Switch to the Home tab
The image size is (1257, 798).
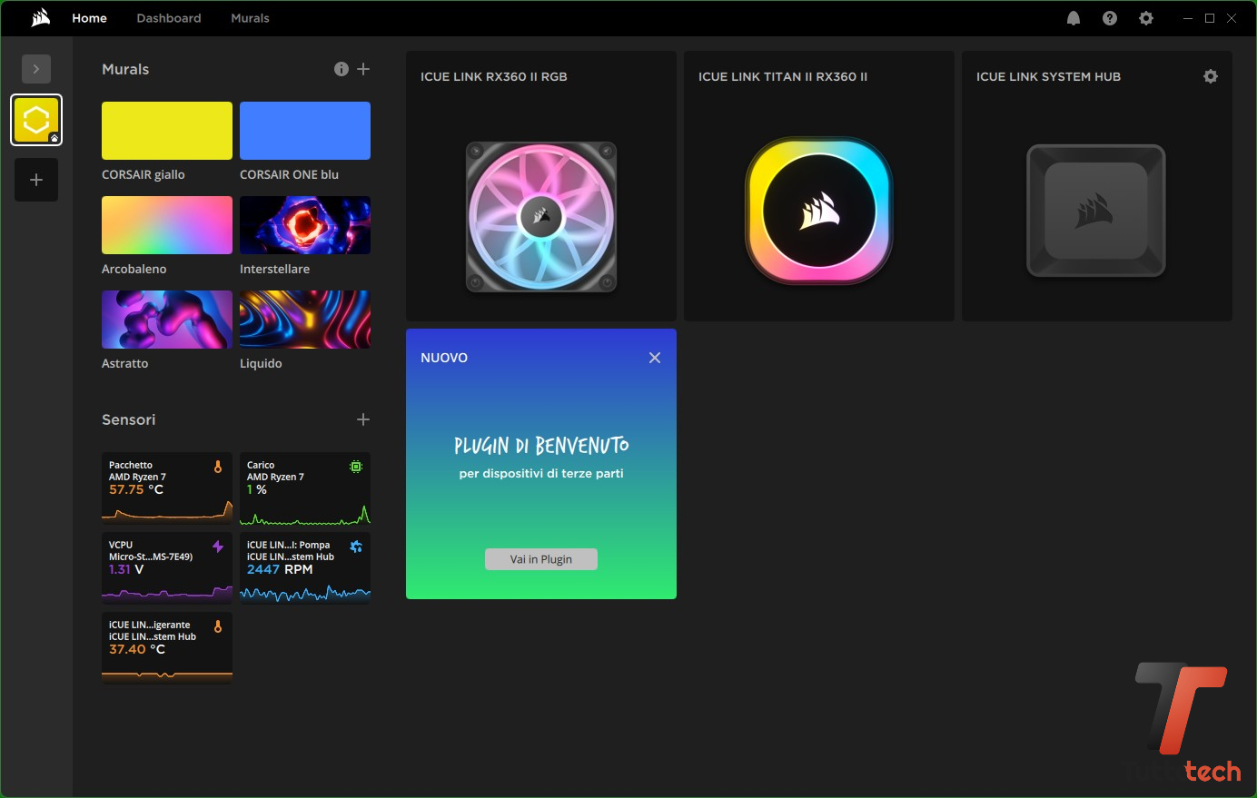click(90, 18)
